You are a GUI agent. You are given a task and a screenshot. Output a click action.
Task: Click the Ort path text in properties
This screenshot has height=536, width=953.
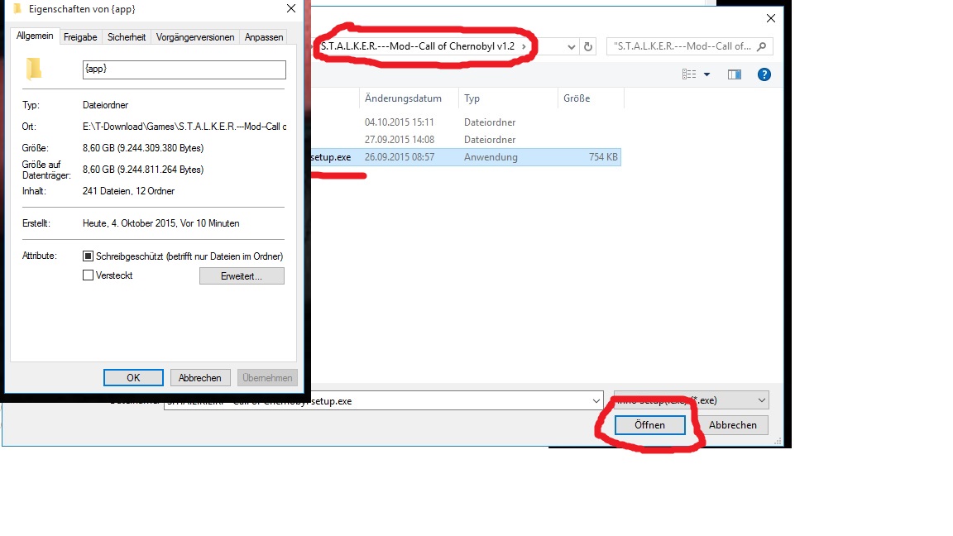coord(184,127)
